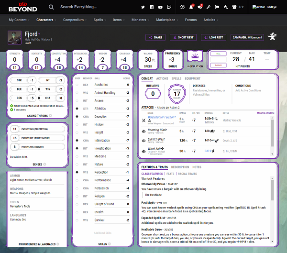287x253 pixels.
Task: Click the wrench tools icon
Action: pos(208,7)
